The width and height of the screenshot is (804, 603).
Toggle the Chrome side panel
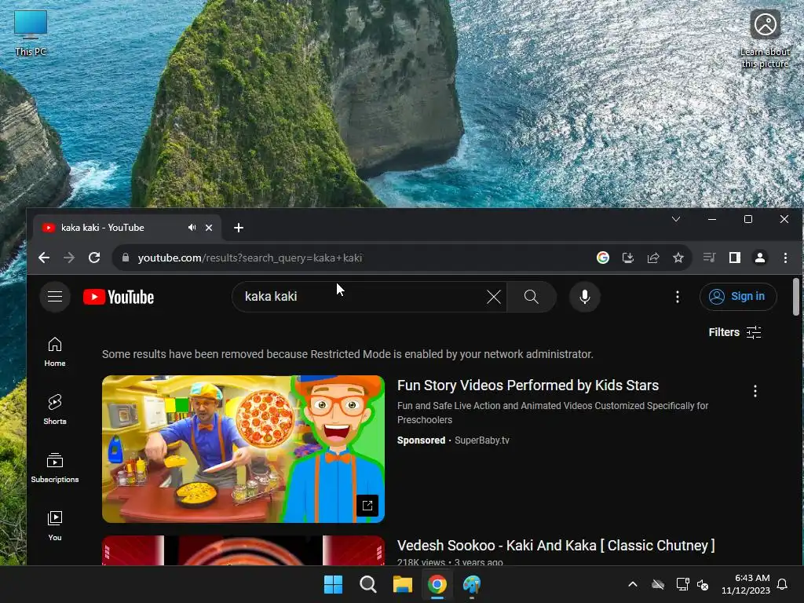click(735, 258)
